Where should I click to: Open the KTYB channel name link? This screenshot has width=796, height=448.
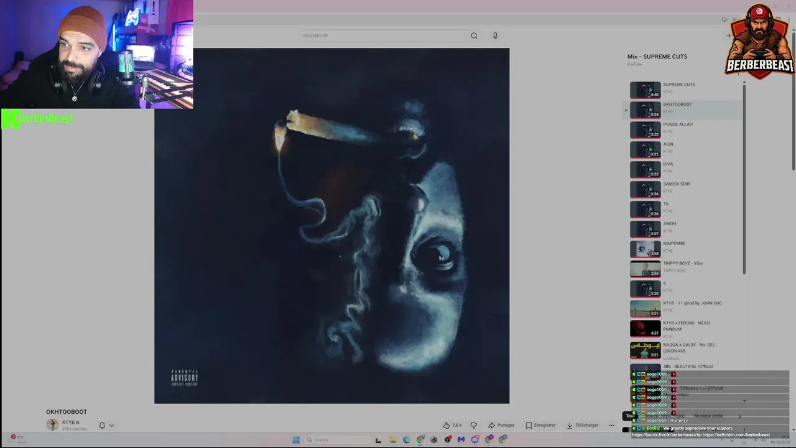tap(68, 422)
